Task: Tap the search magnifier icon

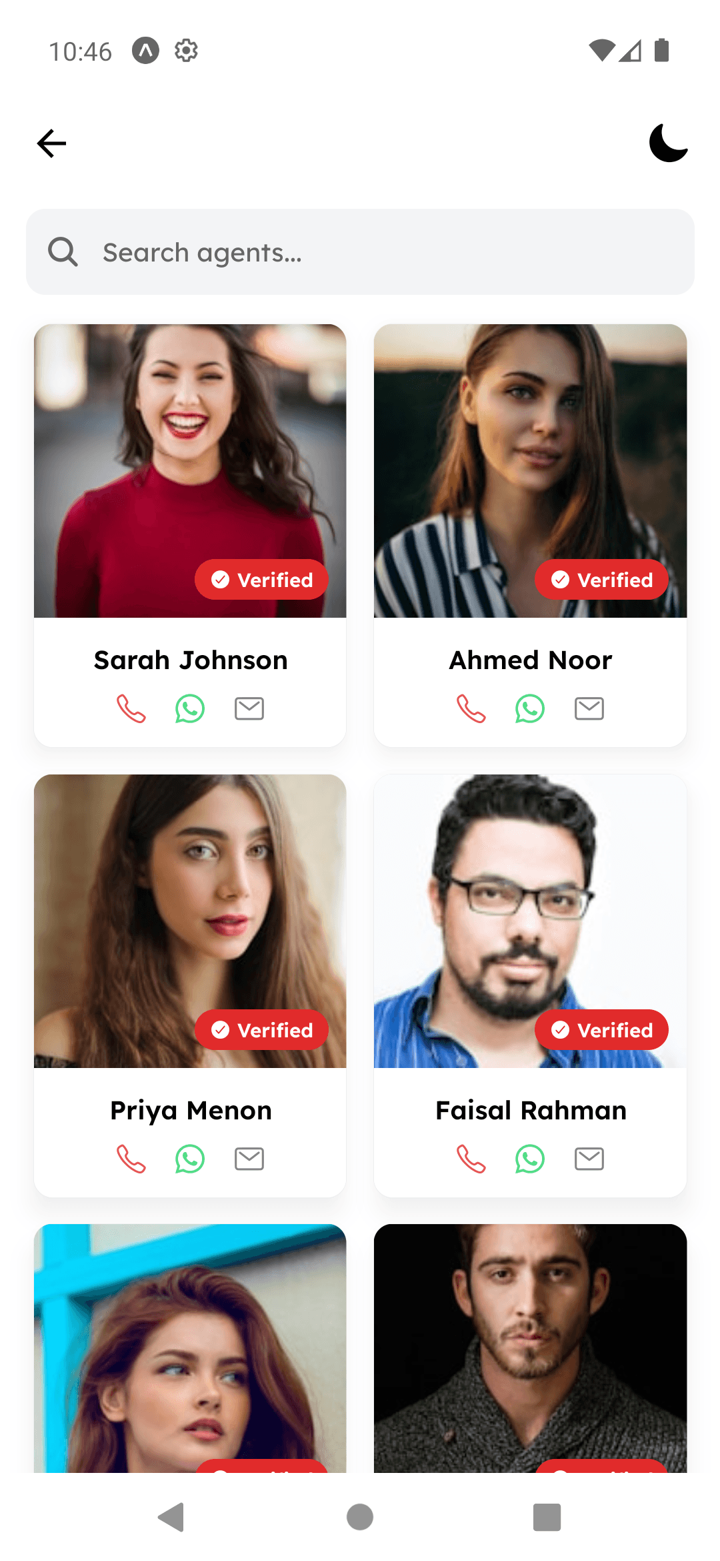Action: [x=63, y=252]
